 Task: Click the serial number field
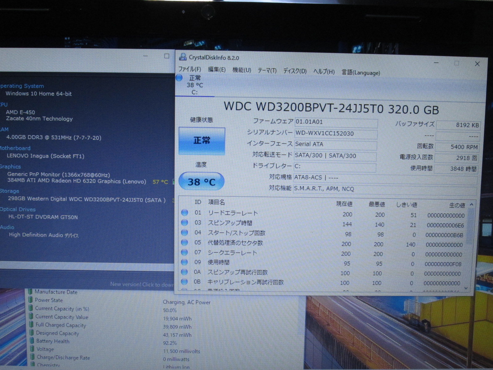335,134
